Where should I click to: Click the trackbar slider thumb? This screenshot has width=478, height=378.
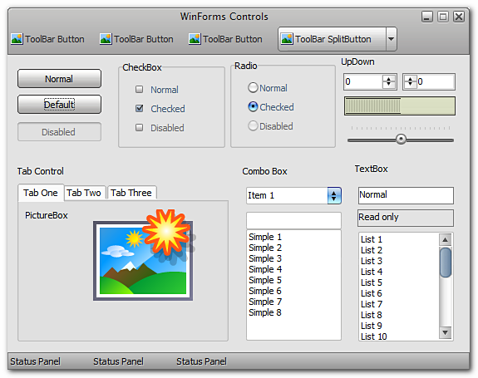tap(401, 140)
